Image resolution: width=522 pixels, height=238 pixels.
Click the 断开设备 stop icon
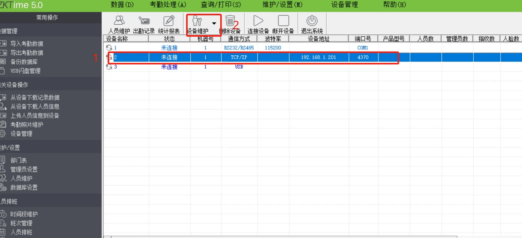[x=283, y=21]
